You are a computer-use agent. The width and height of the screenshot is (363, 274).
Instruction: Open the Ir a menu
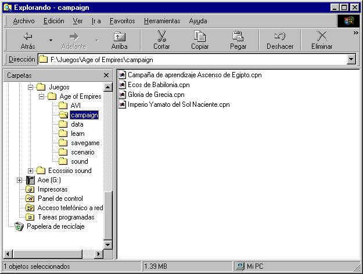pyautogui.click(x=96, y=21)
